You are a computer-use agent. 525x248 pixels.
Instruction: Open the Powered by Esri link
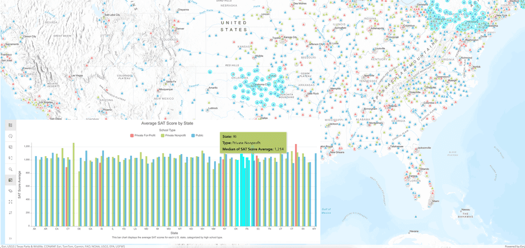tap(514, 246)
